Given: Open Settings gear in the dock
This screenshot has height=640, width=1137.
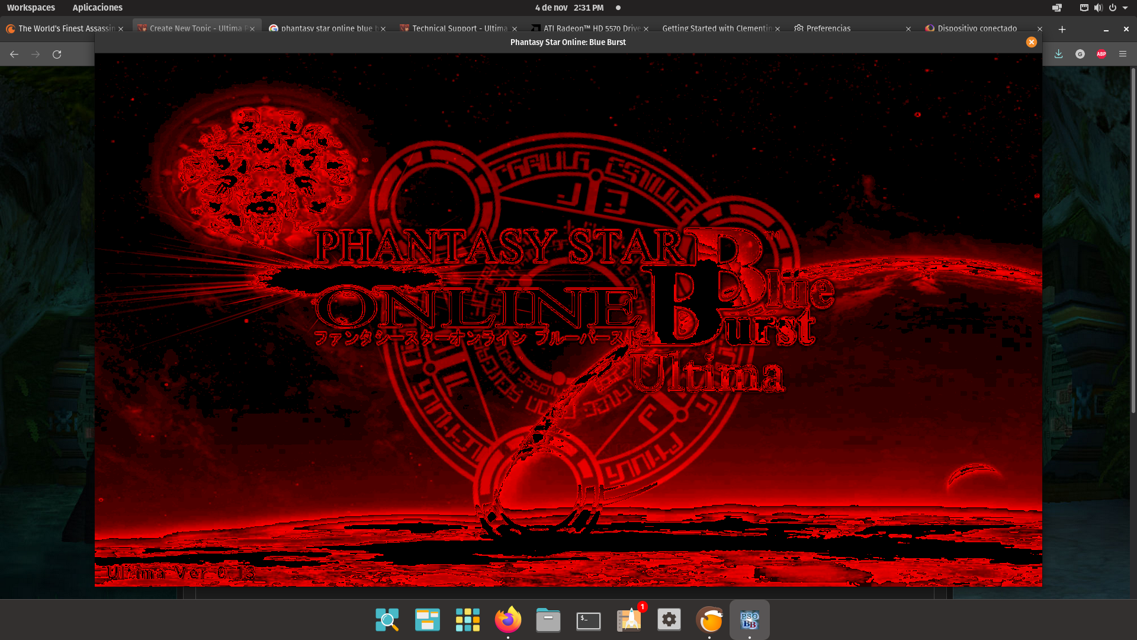Looking at the screenshot, I should tap(669, 620).
